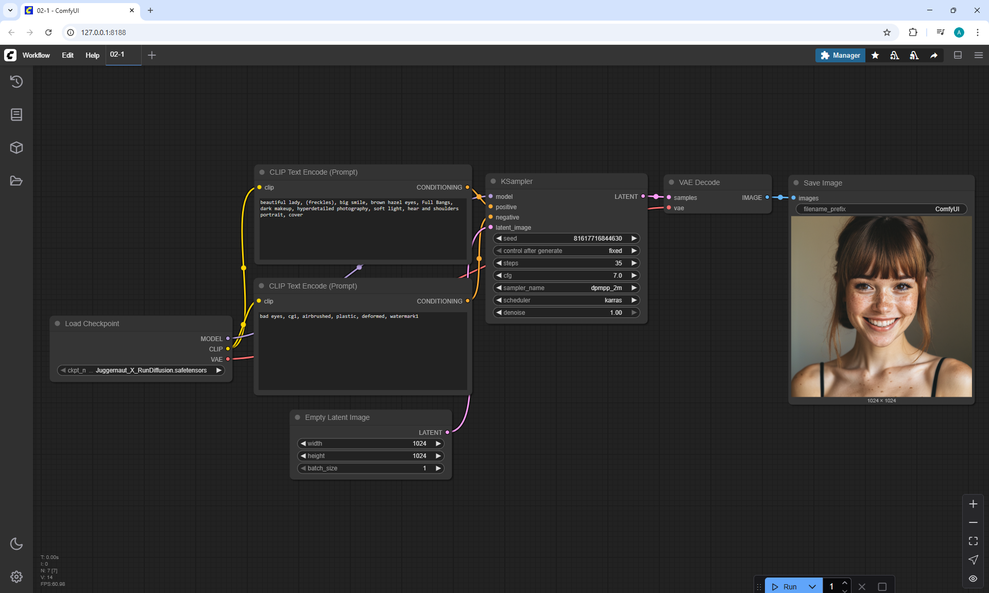Open the queue history sidebar icon
Image resolution: width=989 pixels, height=593 pixels.
[x=16, y=81]
